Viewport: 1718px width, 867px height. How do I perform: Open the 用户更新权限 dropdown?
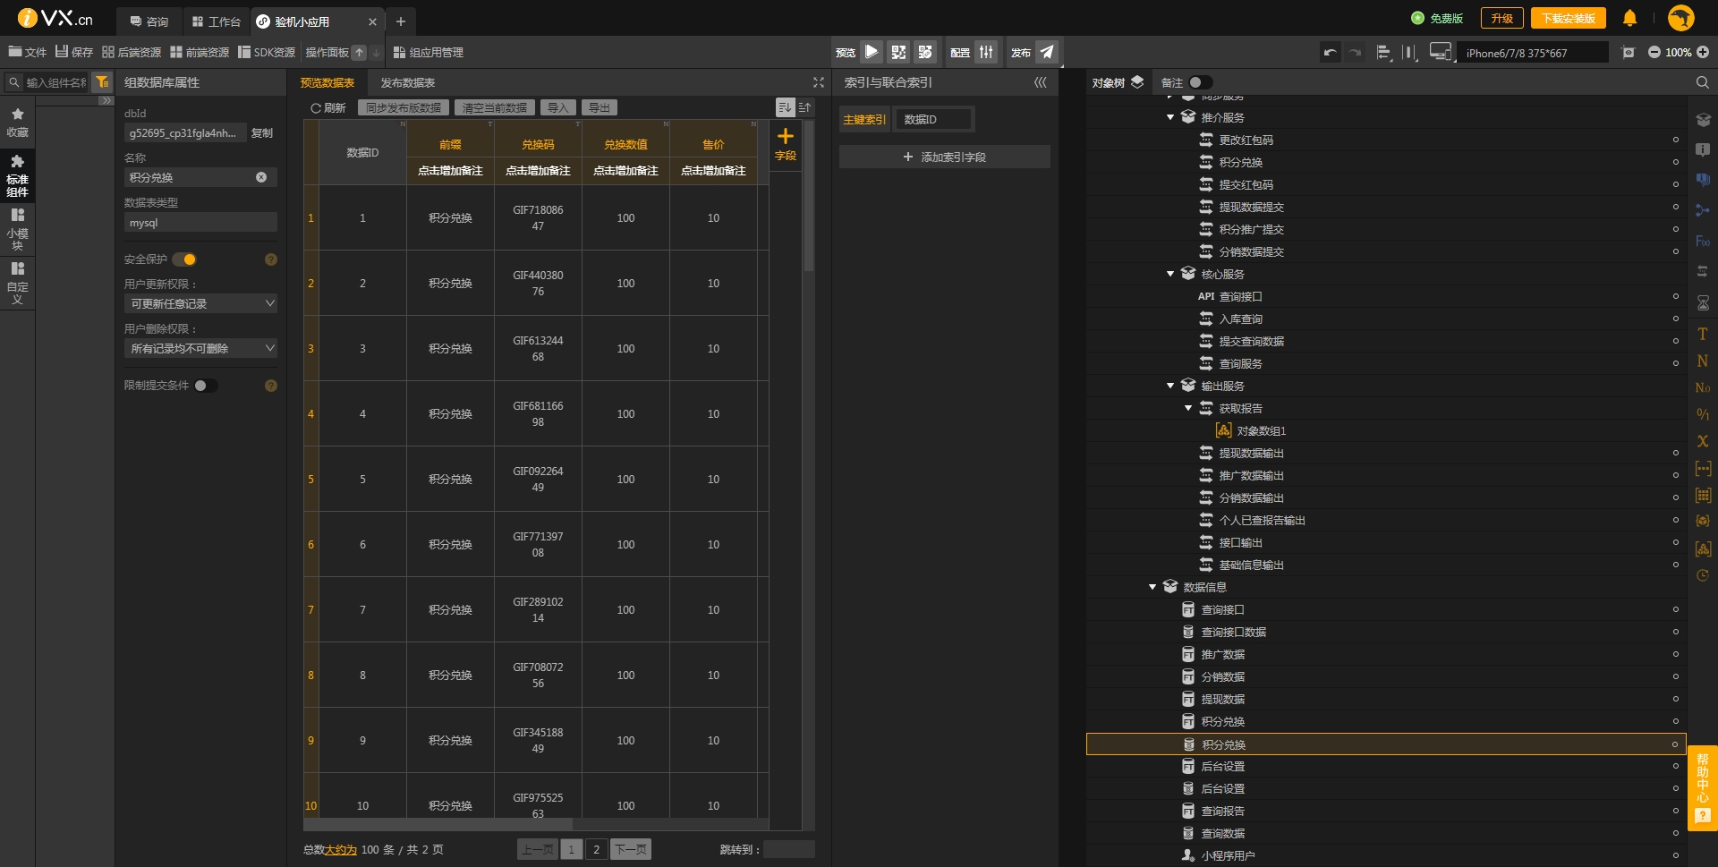point(200,303)
